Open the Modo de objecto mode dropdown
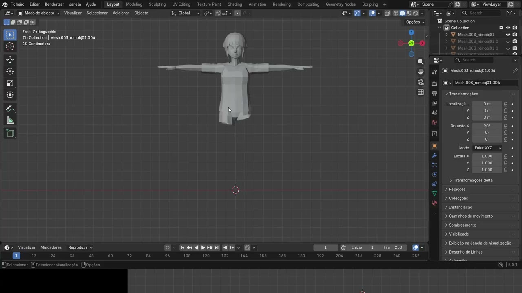522x293 pixels. (x=38, y=13)
